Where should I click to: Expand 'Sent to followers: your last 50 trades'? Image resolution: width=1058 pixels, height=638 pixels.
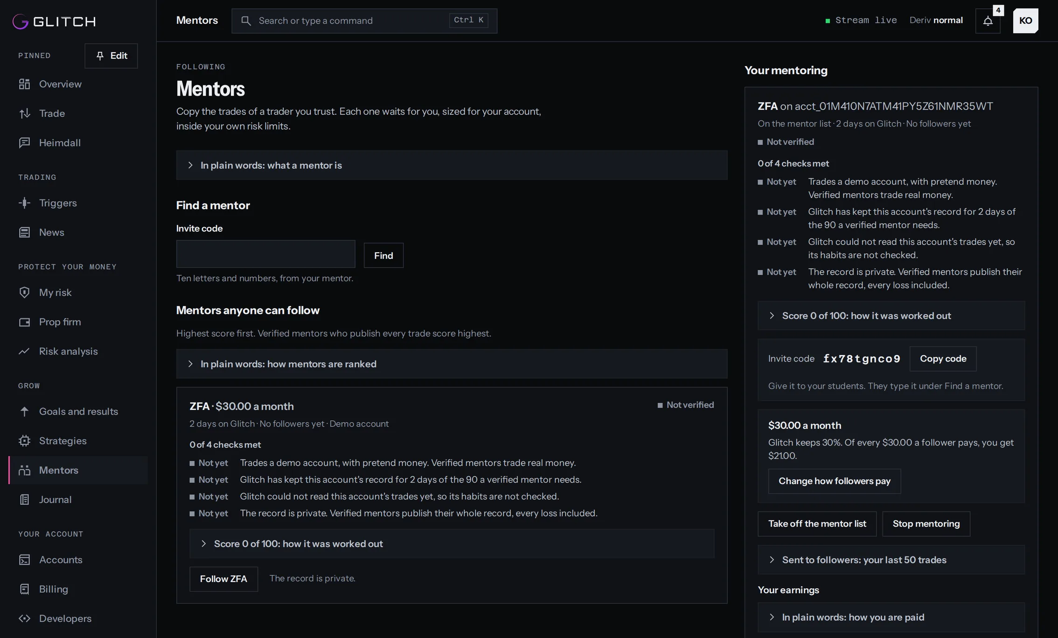pyautogui.click(x=891, y=560)
